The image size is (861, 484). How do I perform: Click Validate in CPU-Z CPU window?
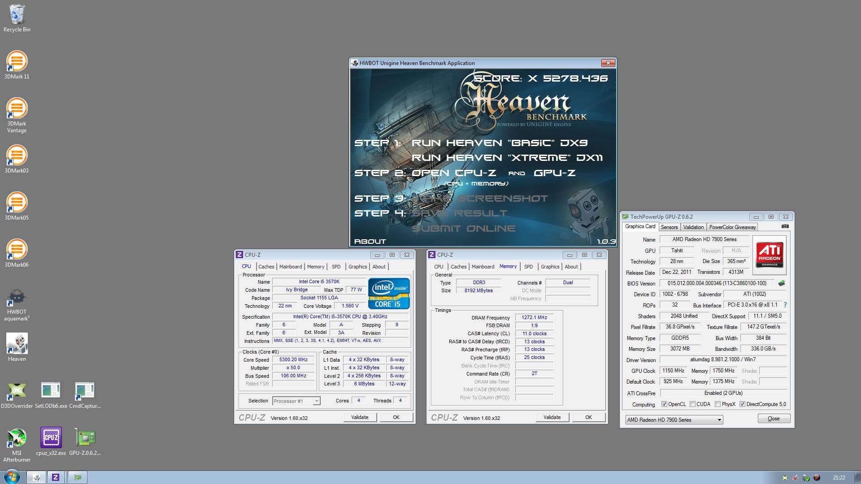coord(360,417)
